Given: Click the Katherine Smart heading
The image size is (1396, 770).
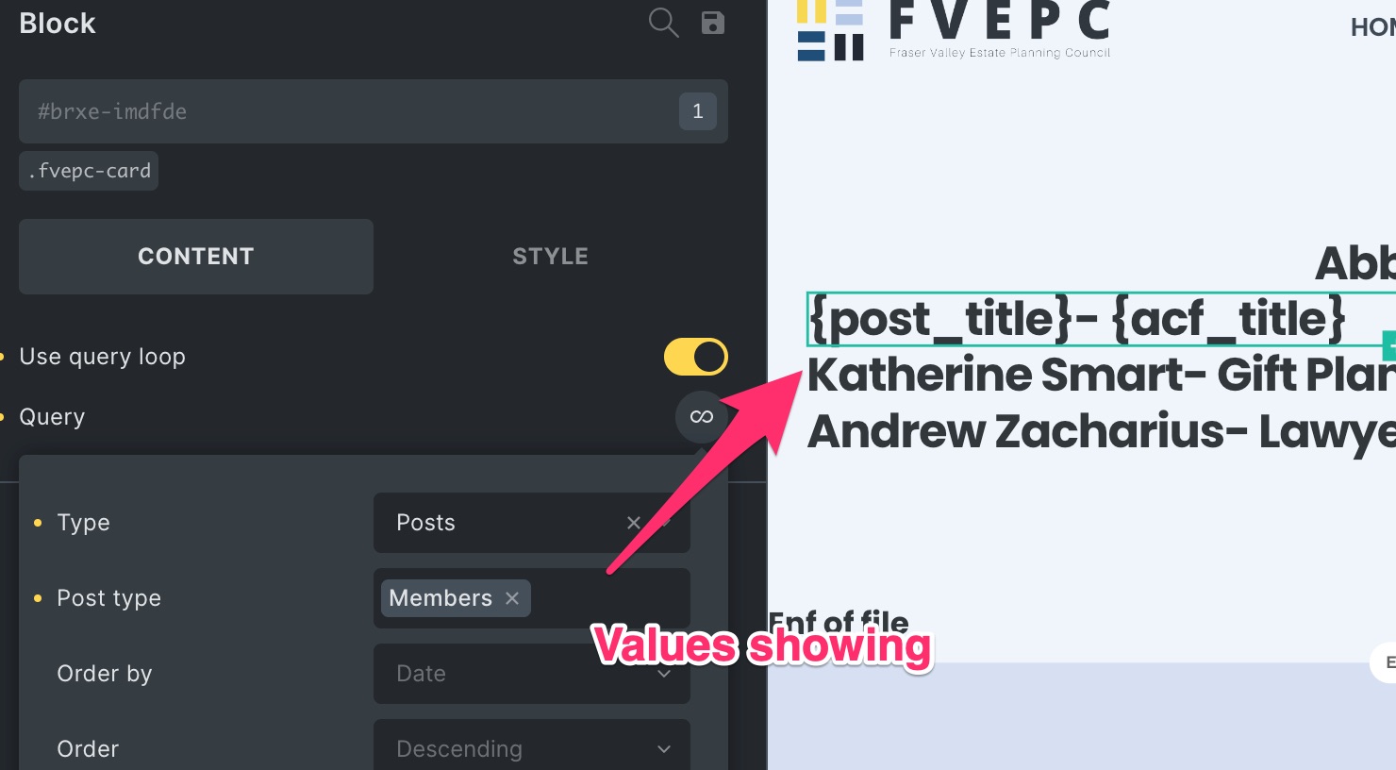Looking at the screenshot, I should [1101, 375].
